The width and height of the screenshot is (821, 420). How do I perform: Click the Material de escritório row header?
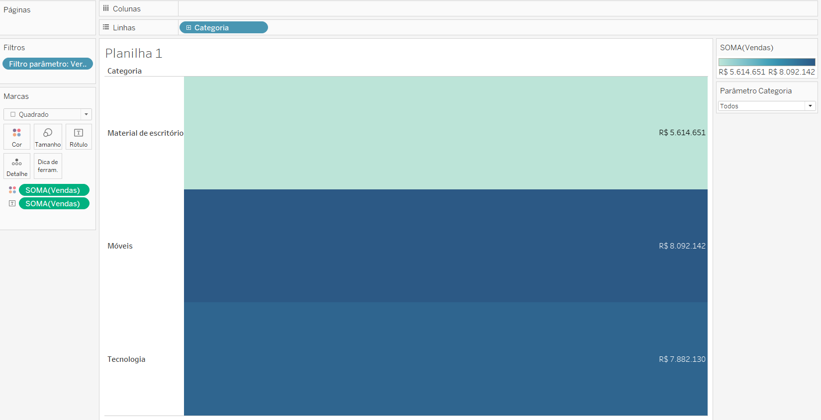(x=145, y=133)
